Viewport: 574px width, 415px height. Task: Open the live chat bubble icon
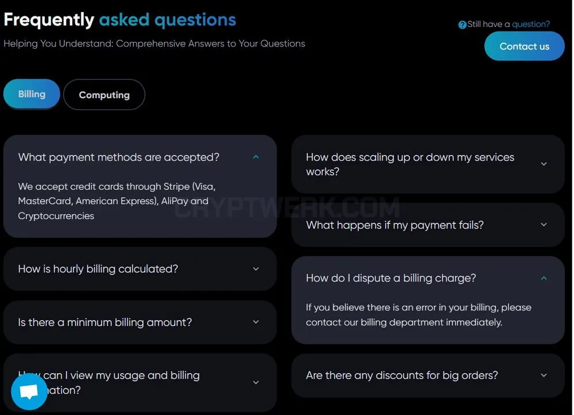click(x=29, y=391)
